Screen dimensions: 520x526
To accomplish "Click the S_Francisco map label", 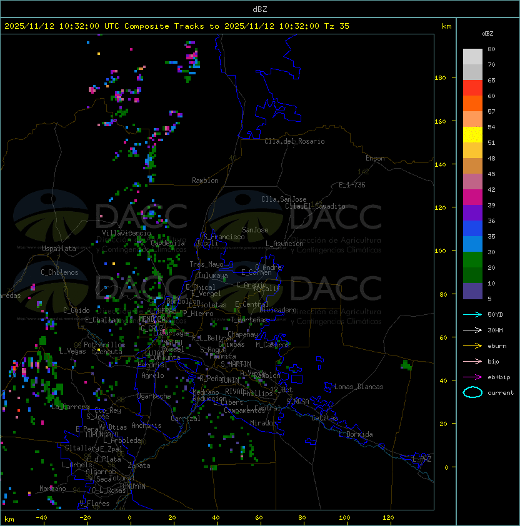I will click(224, 237).
